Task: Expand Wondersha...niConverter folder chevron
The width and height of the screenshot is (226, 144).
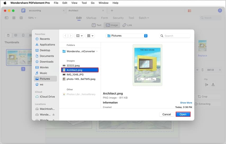Action: pos(97,51)
